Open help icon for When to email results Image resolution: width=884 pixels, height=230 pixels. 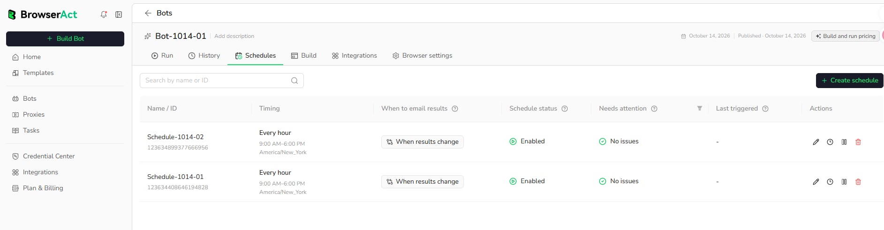(455, 109)
